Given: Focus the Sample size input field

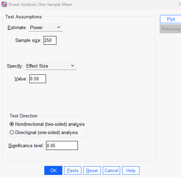Looking at the screenshot, I should 50,40.
